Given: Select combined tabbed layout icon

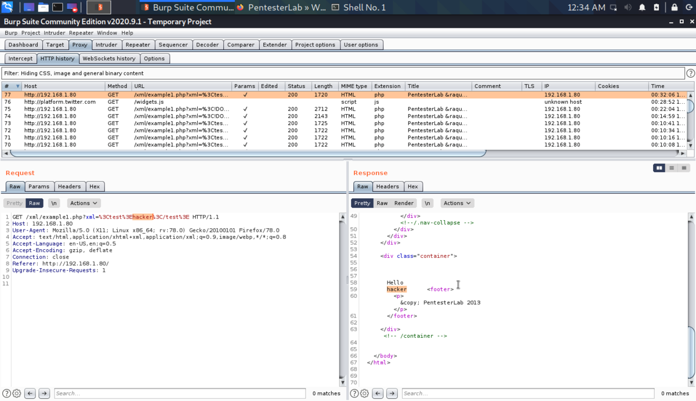Looking at the screenshot, I should [x=684, y=168].
